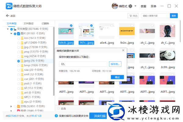Image resolution: width=183 pixels, height=122 pixels.
Task: Toggle the 文件类型 root checkbox
Action: 12,29
